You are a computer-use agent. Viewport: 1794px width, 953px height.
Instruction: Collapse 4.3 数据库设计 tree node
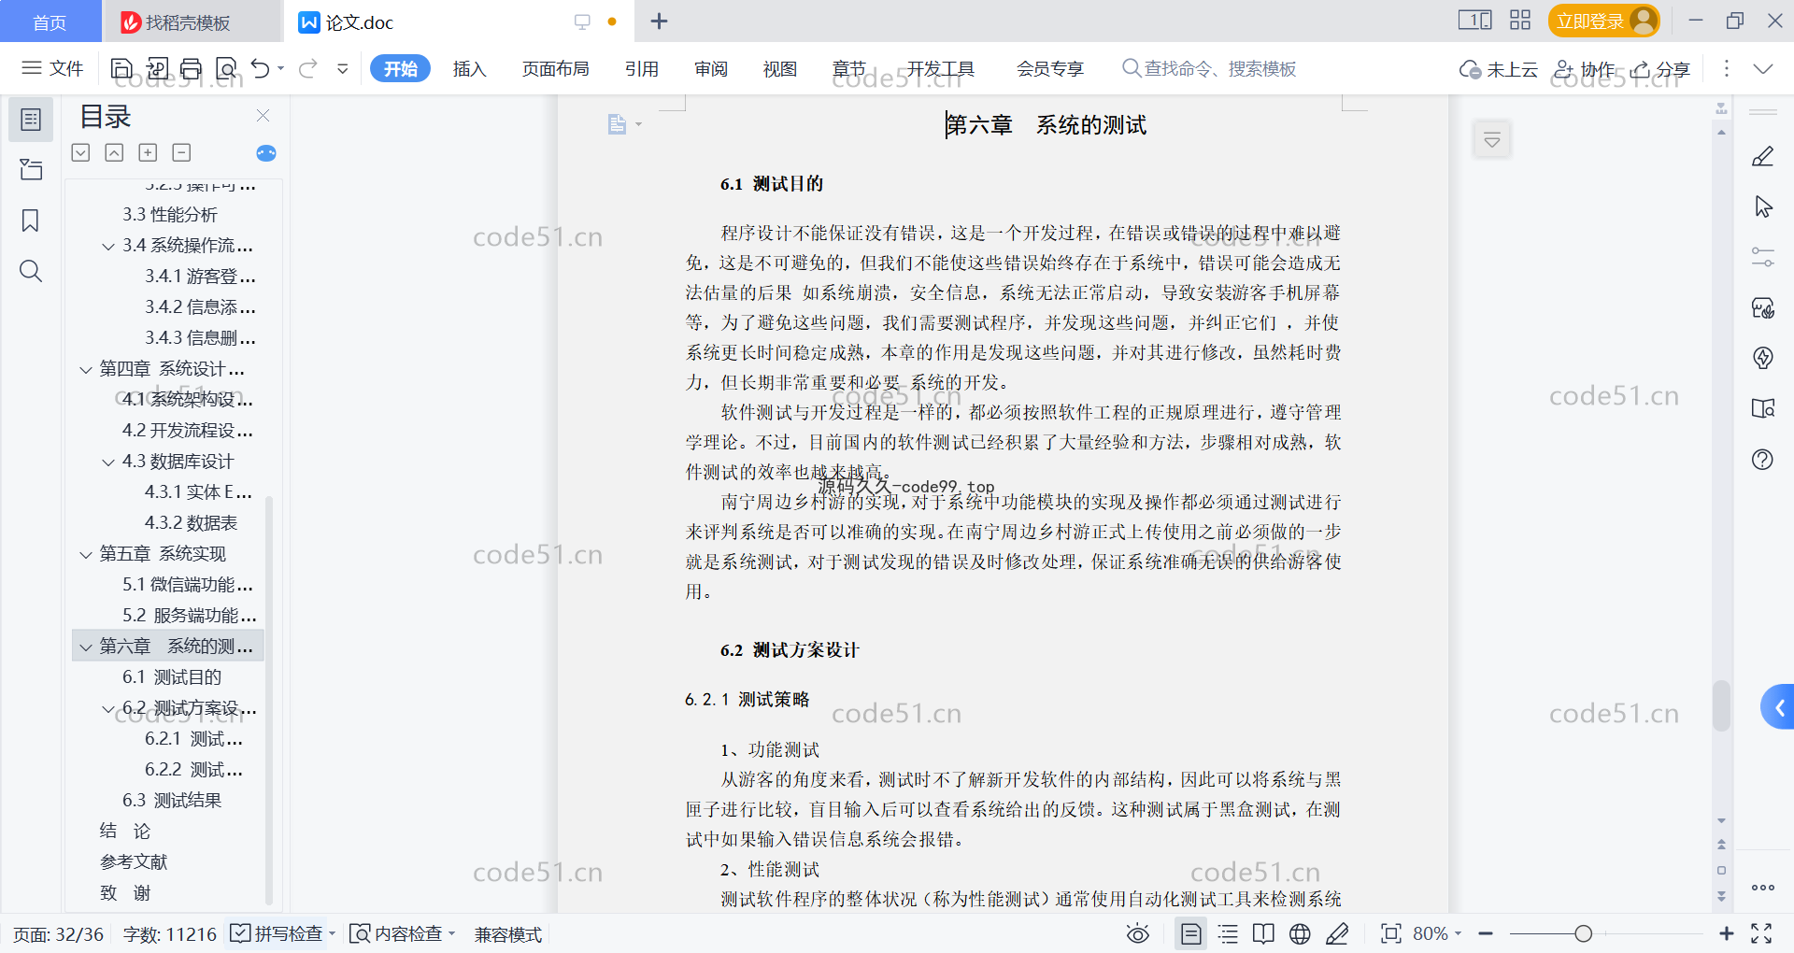coord(108,462)
